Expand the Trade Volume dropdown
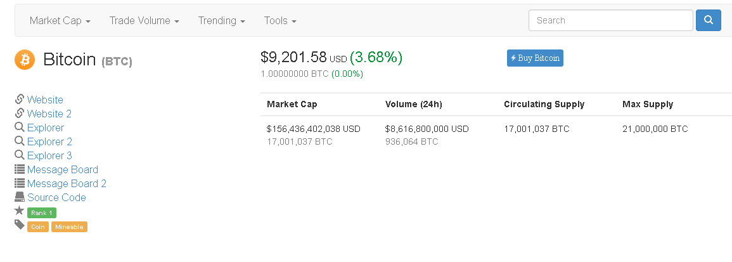Image resolution: width=732 pixels, height=262 pixels. [x=144, y=21]
